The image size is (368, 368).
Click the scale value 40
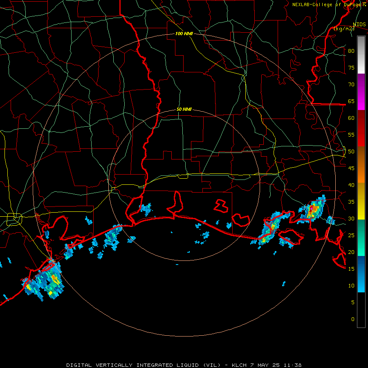[351, 185]
